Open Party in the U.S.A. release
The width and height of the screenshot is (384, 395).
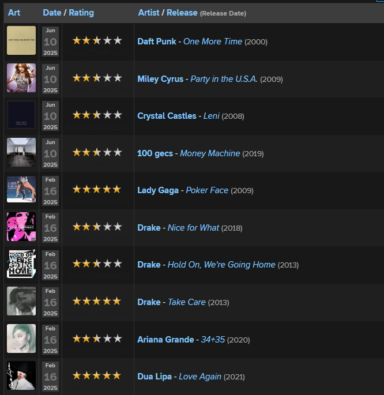tap(224, 79)
